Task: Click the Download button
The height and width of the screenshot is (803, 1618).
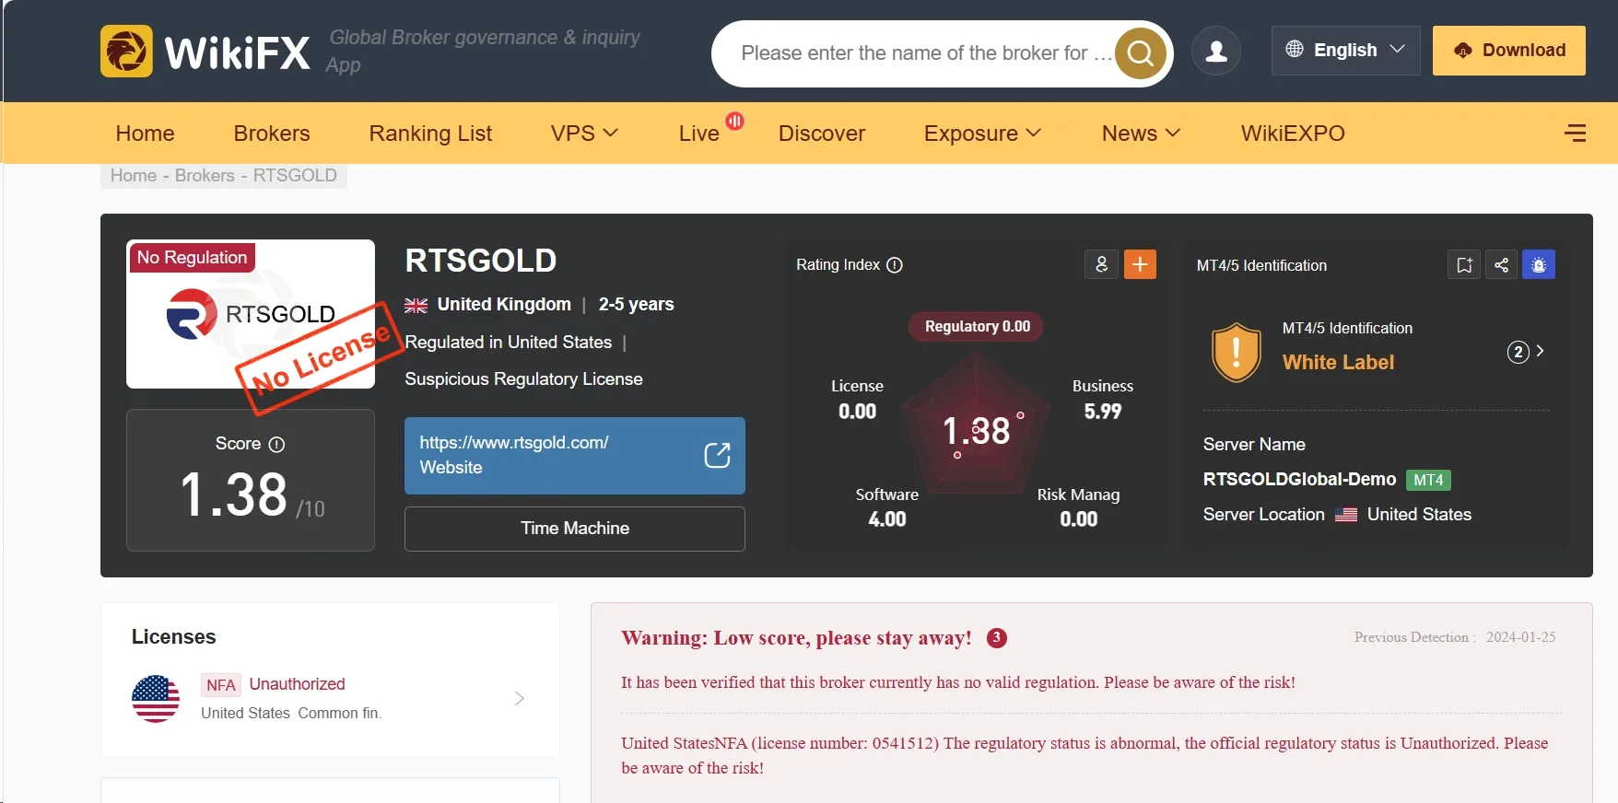Action: [x=1509, y=50]
